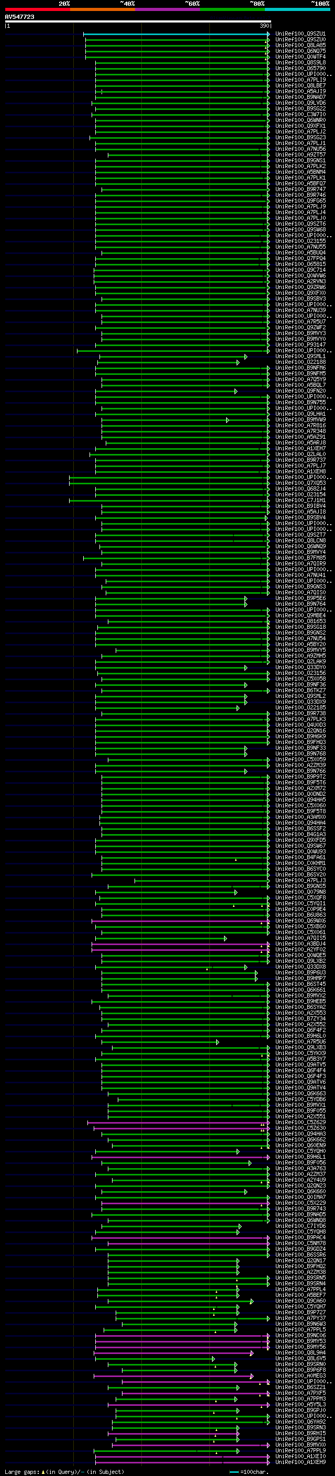Click the Large gaps legend text
Screen dimensions: 335x1476
64,1471
